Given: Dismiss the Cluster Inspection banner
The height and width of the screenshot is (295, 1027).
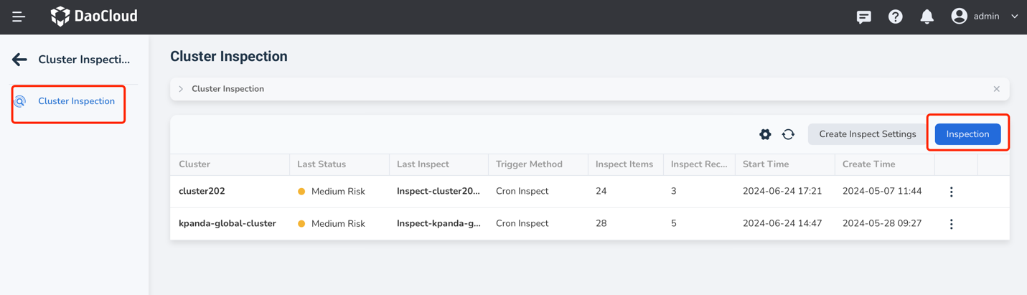Looking at the screenshot, I should pyautogui.click(x=996, y=89).
